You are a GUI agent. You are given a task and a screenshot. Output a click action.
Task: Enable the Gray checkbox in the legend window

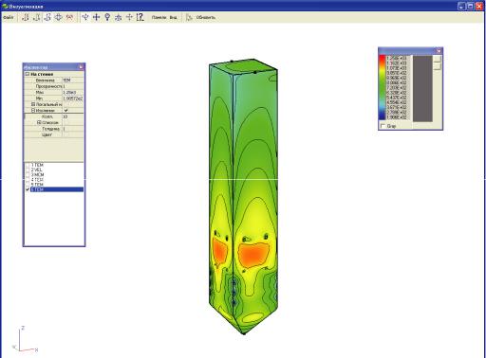pos(383,126)
